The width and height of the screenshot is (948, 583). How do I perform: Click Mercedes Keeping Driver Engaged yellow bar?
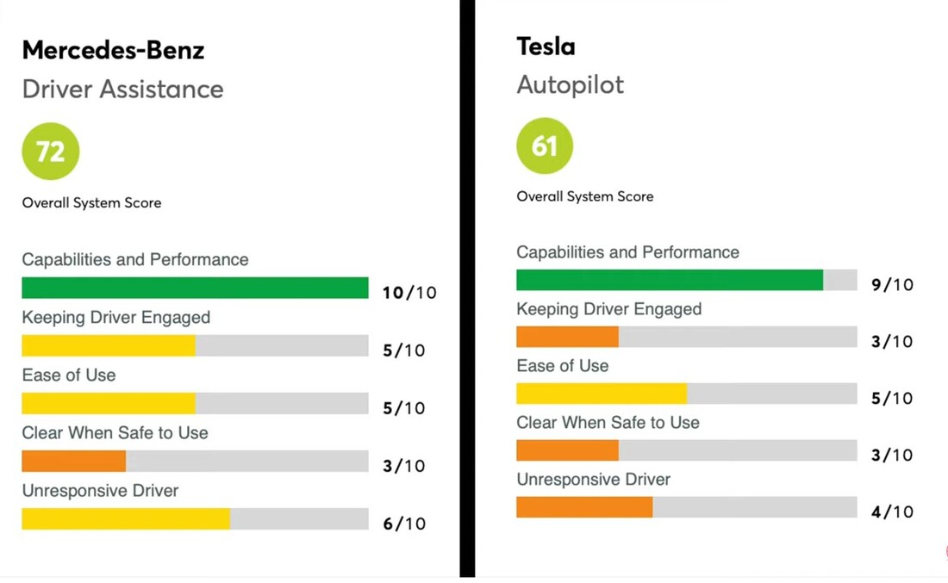(x=109, y=345)
